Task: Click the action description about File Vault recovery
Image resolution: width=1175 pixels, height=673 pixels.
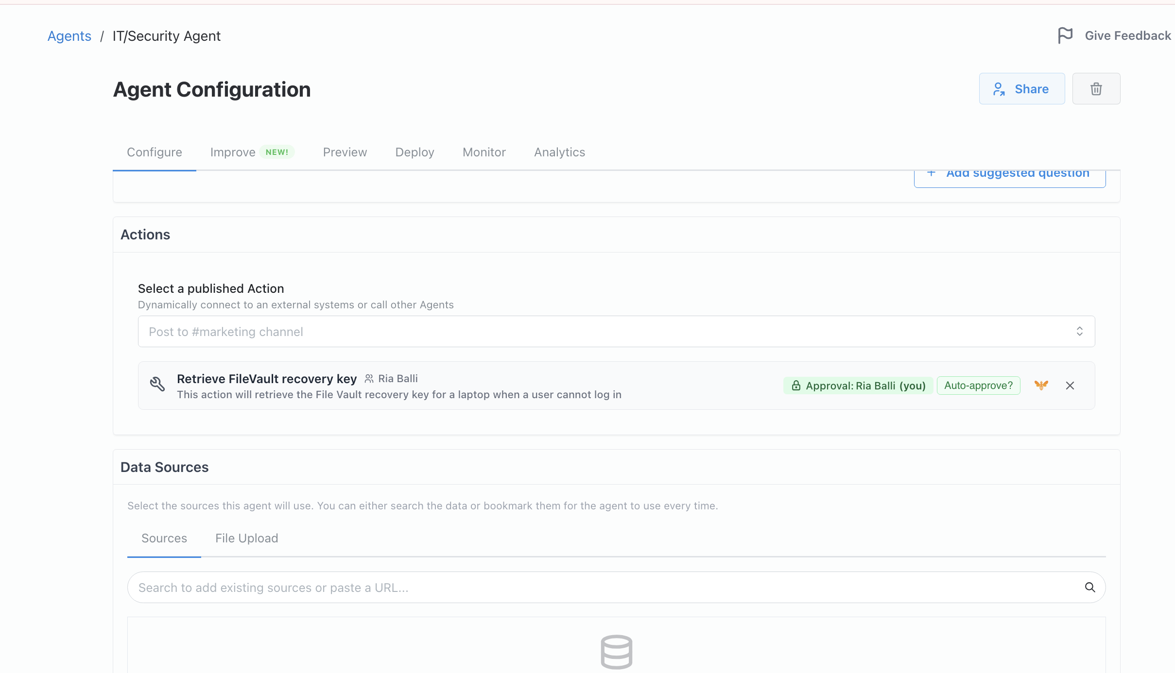Action: 399,394
